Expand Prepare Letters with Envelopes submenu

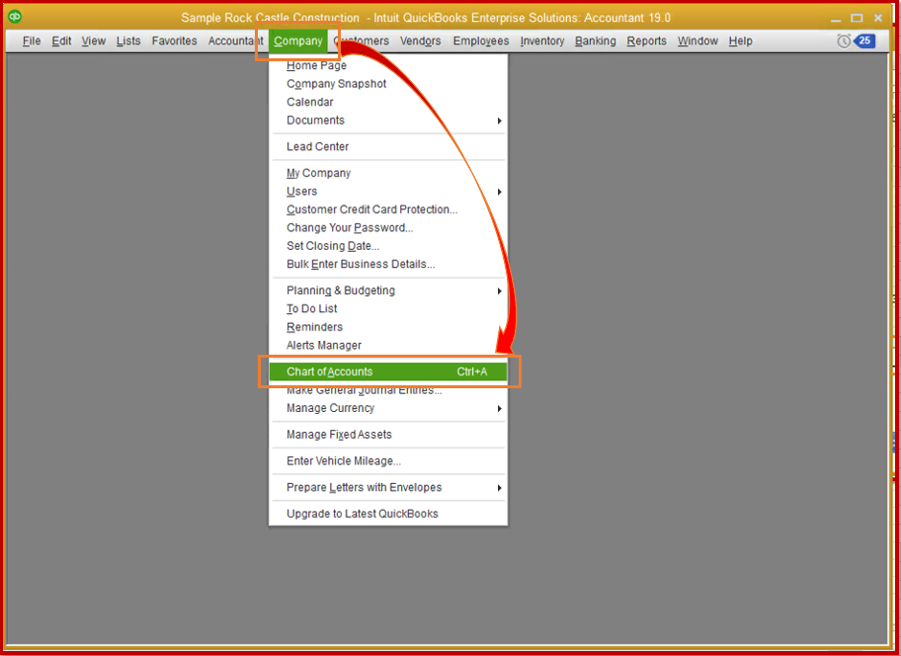tap(388, 488)
